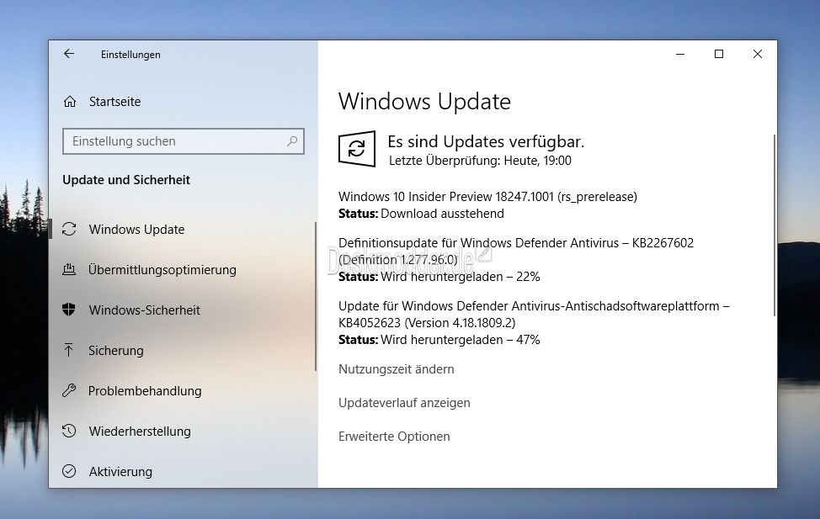Open Updateverlauf anzeigen
Viewport: 820px width, 519px height.
(404, 403)
